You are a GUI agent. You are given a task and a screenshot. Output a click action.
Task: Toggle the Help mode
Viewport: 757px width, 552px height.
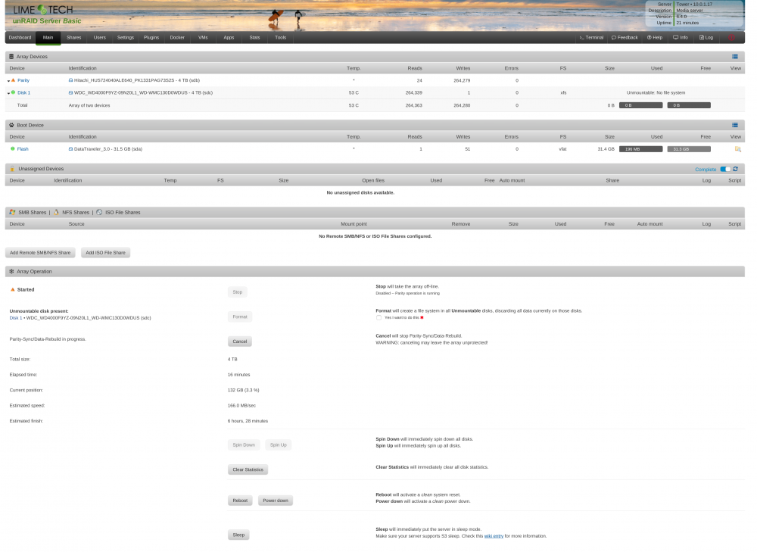click(x=655, y=37)
